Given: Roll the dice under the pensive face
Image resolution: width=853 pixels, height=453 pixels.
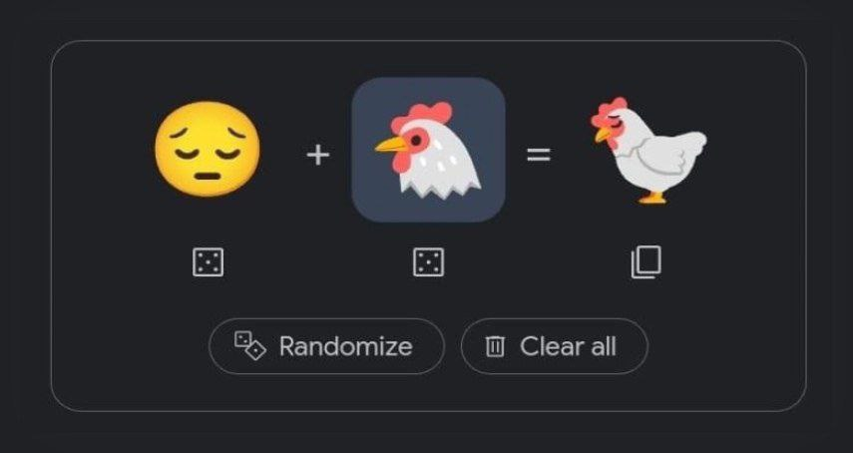Looking at the screenshot, I should (208, 262).
